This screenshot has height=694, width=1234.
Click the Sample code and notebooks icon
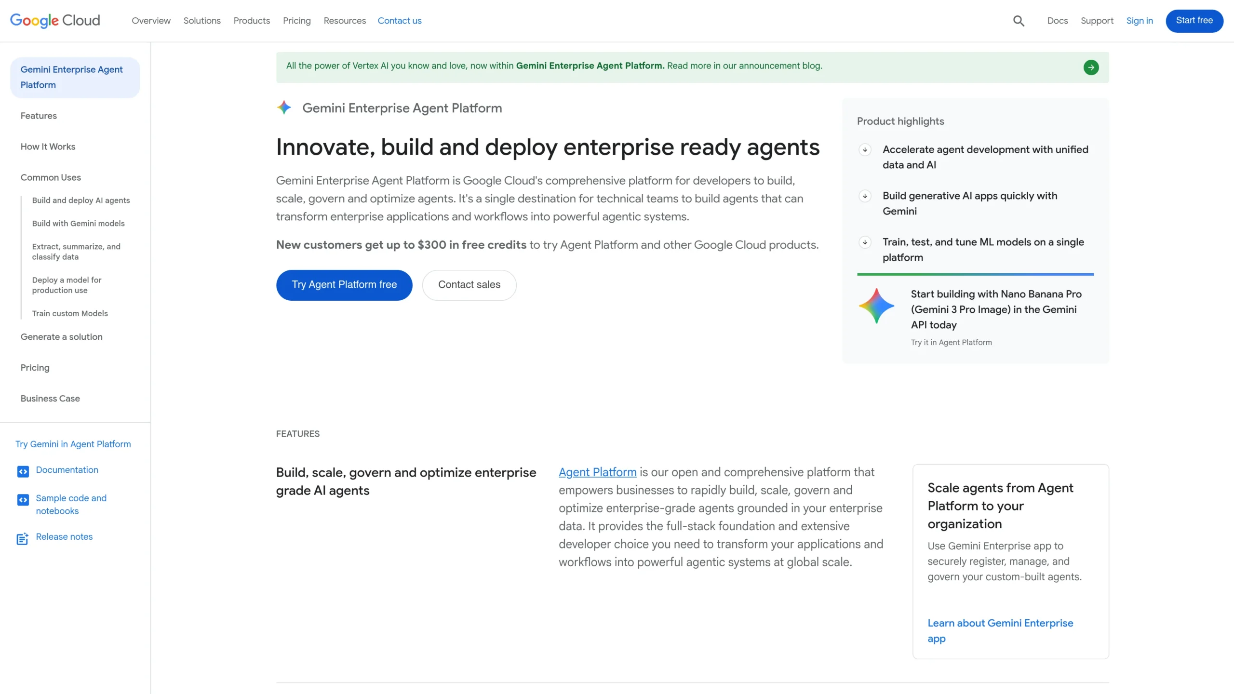coord(23,500)
